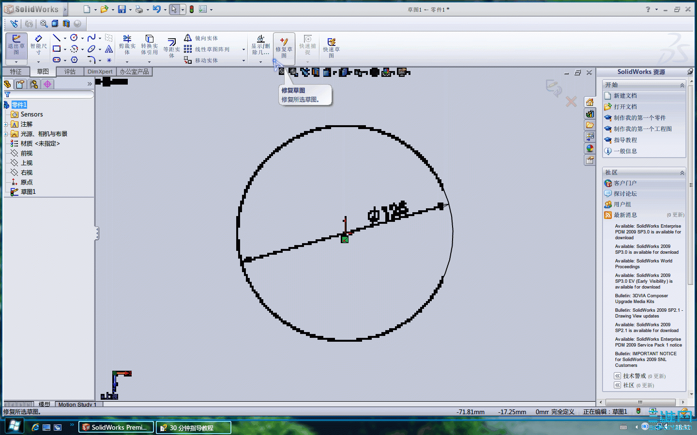Open the SolidWorks Resources home pane tab

click(590, 102)
